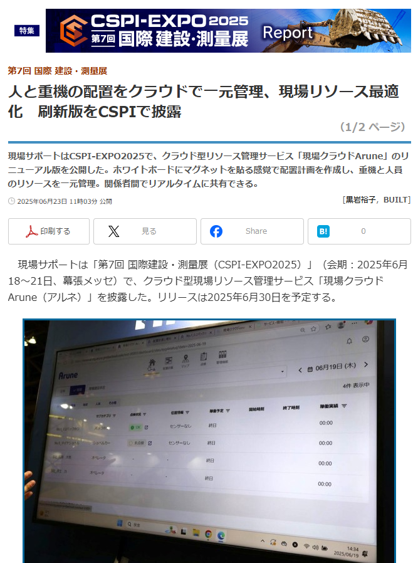Click the 特集 badge
Viewport: 418px width, 563px height.
27,31
